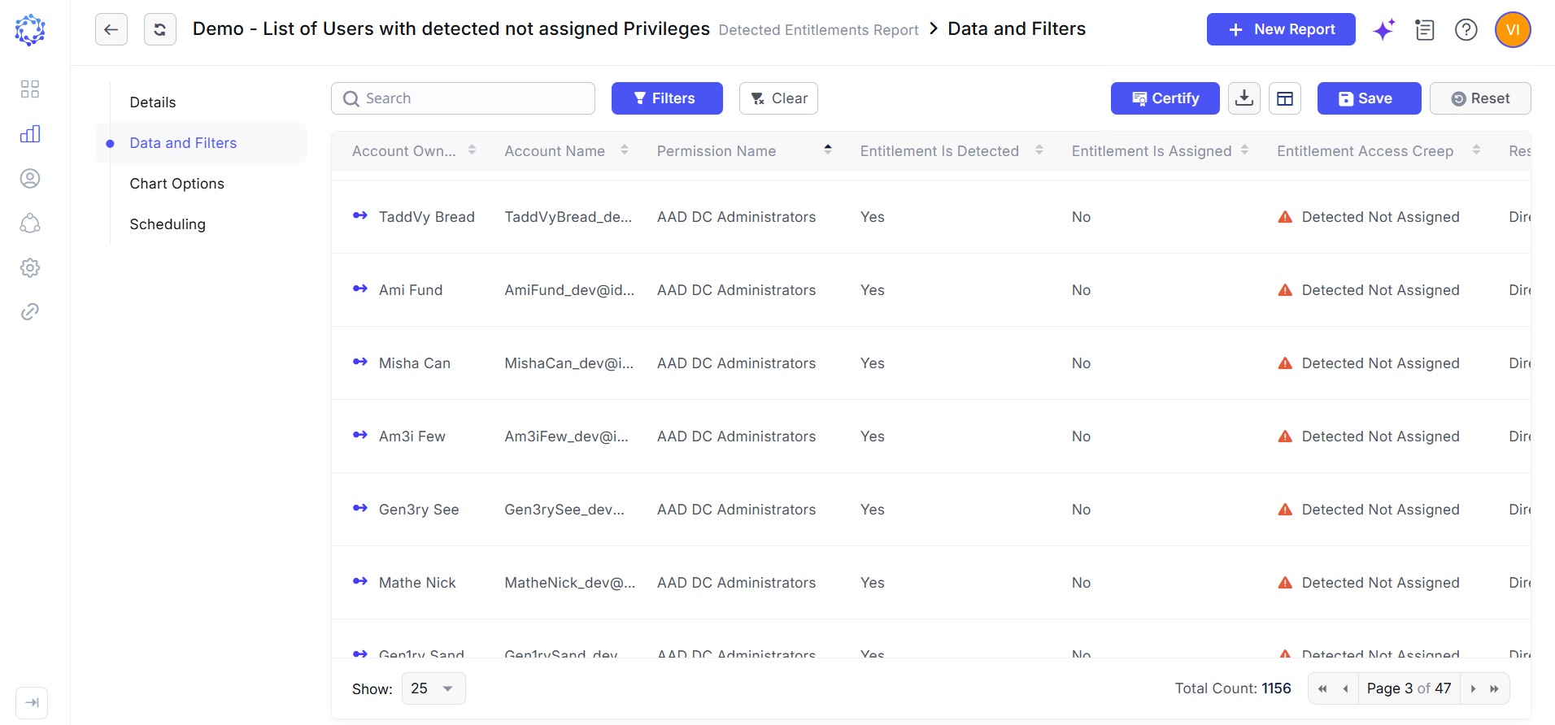Open Scheduling section
The height and width of the screenshot is (725, 1555).
168,224
